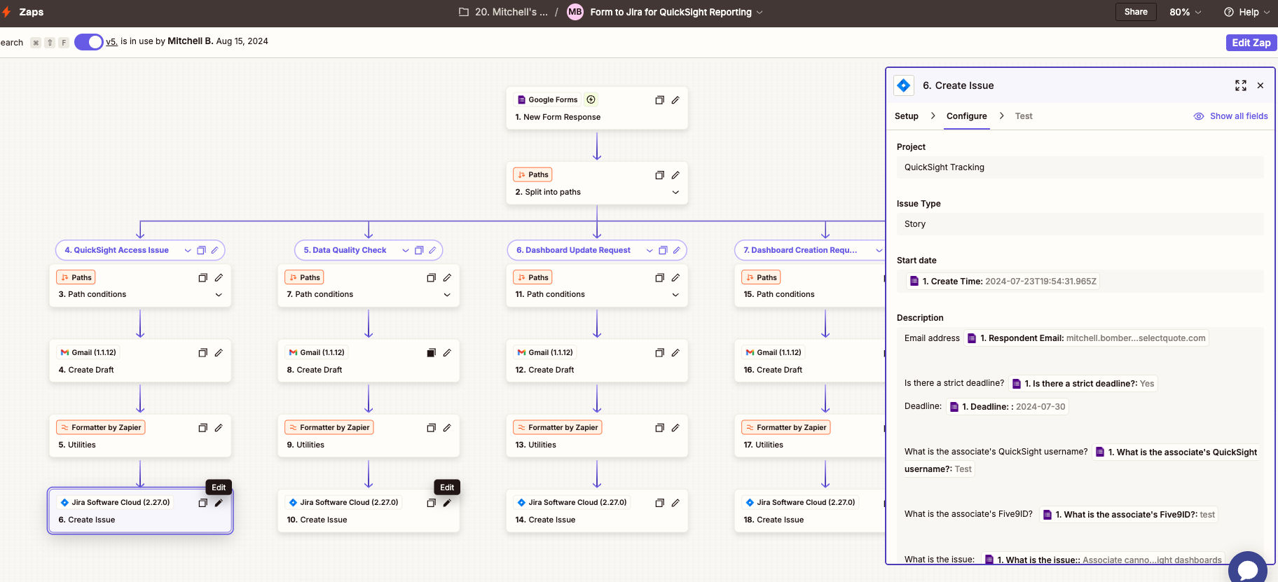Duplicate the Data Quality Check path
This screenshot has height=582, width=1278.
[x=419, y=250]
